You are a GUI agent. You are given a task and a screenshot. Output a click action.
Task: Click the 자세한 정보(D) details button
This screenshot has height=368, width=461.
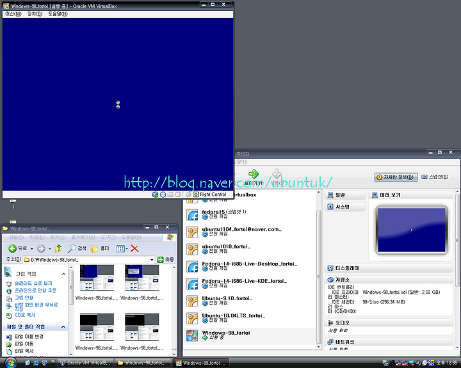pyautogui.click(x=396, y=177)
